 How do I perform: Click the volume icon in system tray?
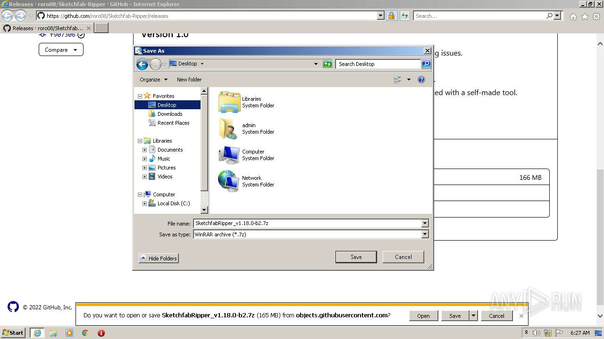pyautogui.click(x=536, y=333)
